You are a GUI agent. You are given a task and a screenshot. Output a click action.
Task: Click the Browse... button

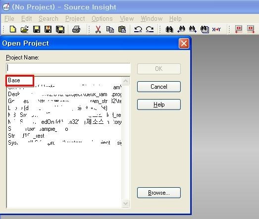coord(159,193)
